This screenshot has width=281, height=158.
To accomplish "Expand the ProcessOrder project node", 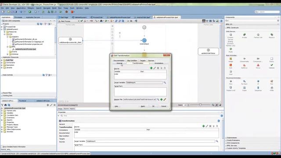I will 2,27.
